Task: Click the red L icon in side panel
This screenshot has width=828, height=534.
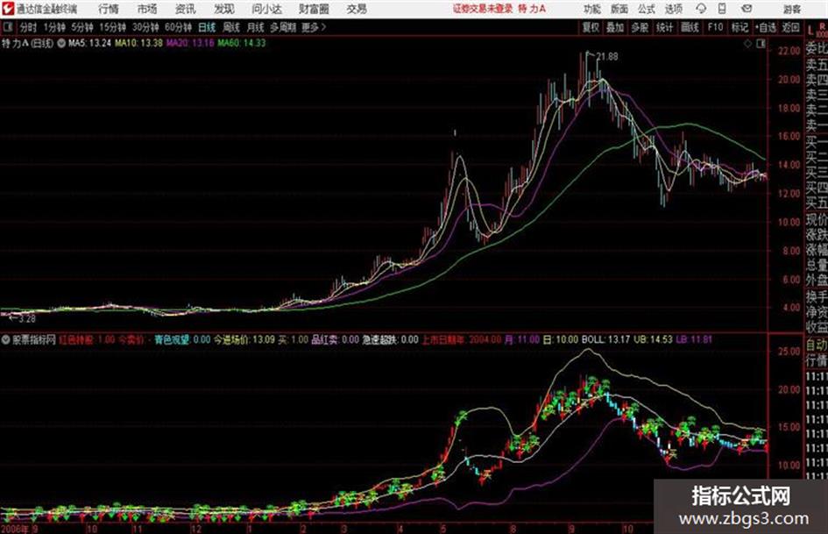Action: point(810,31)
